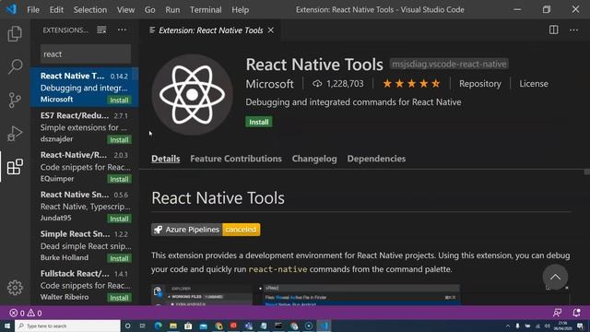Open the Manage gear icon
This screenshot has width=590, height=332.
[x=15, y=288]
